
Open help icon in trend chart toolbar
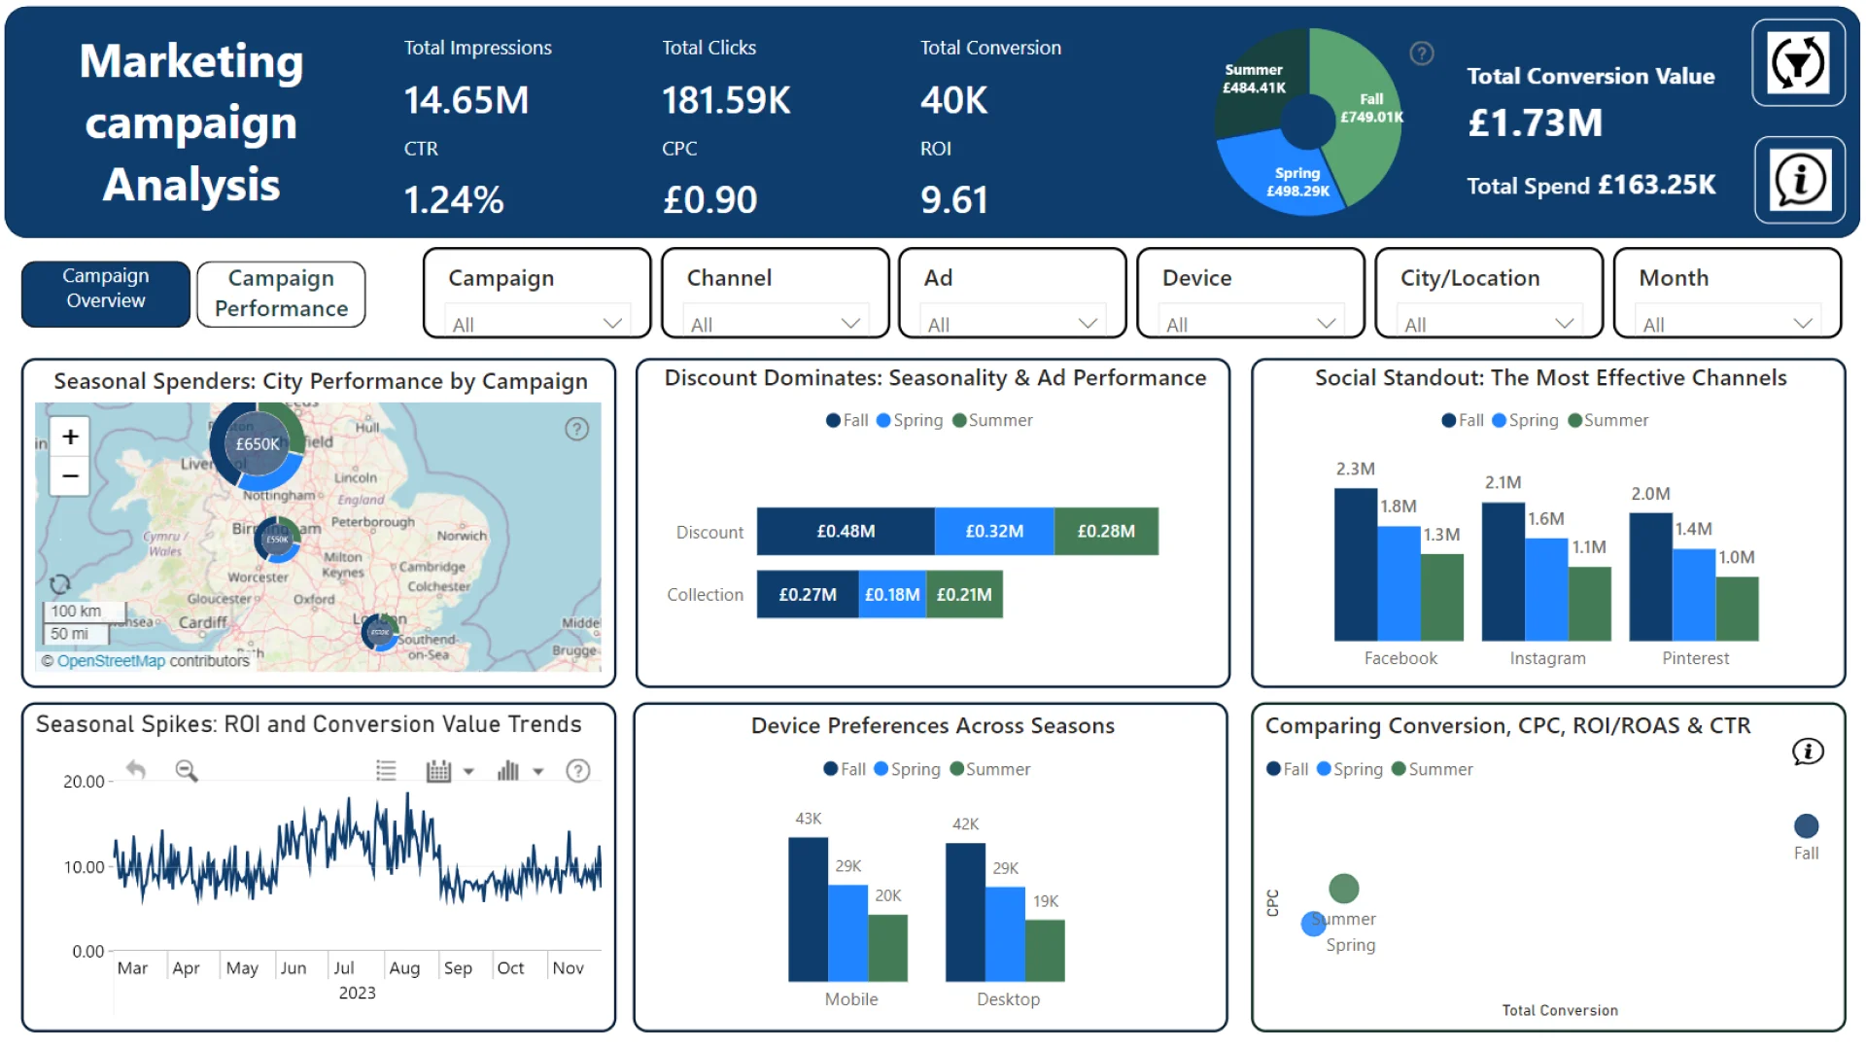(x=578, y=771)
